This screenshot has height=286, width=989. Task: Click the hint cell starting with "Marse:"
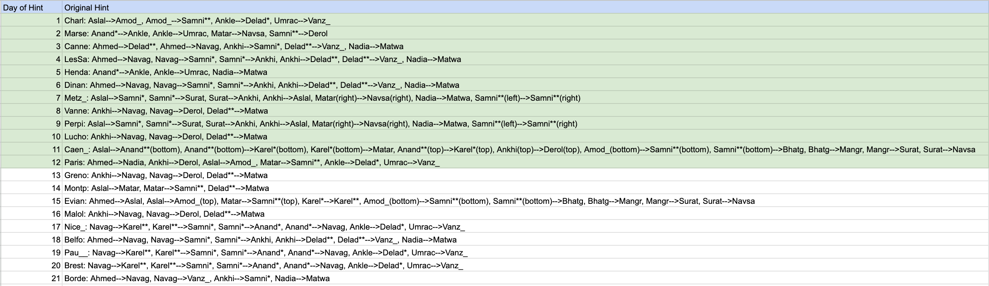526,33
